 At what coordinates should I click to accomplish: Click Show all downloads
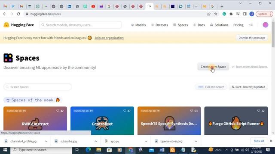(x=259, y=141)
